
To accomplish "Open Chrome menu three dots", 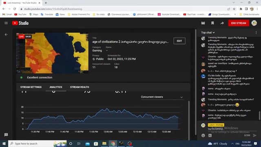I will pyautogui.click(x=257, y=9).
